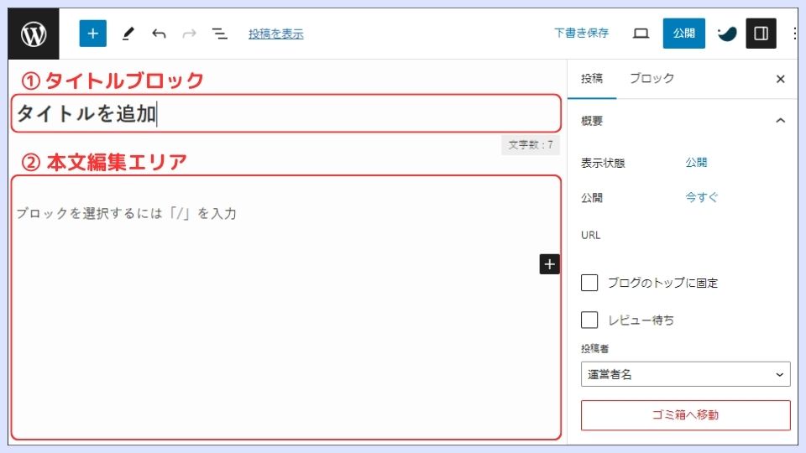Click the 投稿者 label
Viewport: 806px width, 453px height.
pos(594,349)
